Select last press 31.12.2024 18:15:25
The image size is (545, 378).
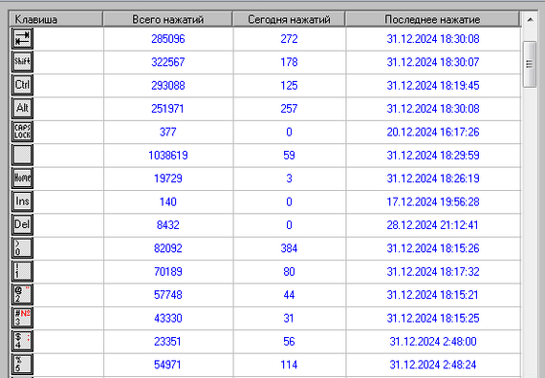point(433,318)
